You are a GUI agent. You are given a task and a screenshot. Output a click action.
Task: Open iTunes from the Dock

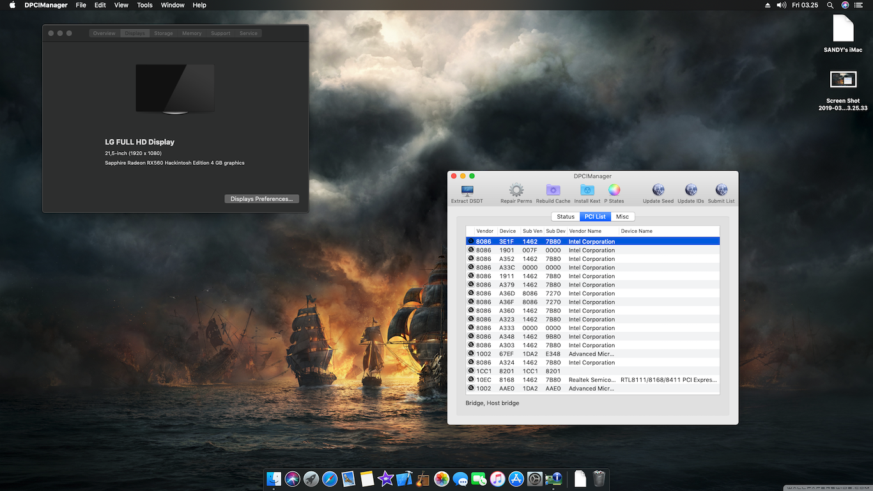tap(498, 479)
